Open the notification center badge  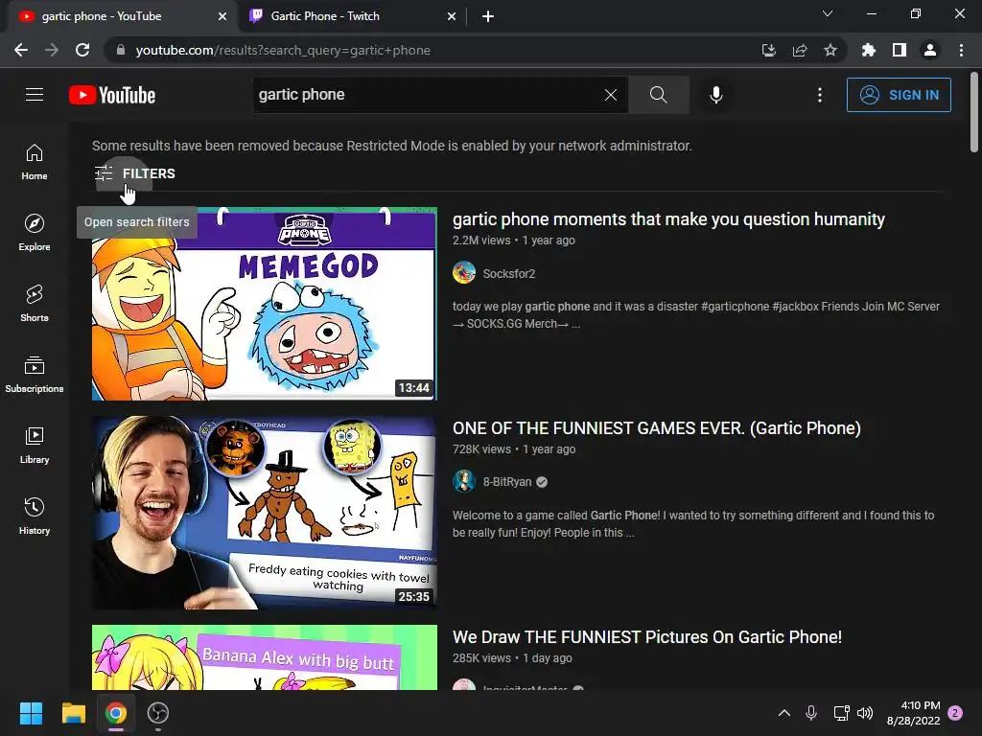coord(955,713)
